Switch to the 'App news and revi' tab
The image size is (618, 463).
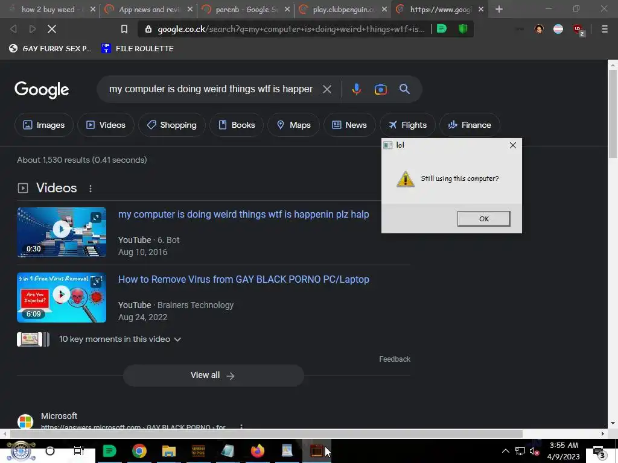pyautogui.click(x=148, y=10)
